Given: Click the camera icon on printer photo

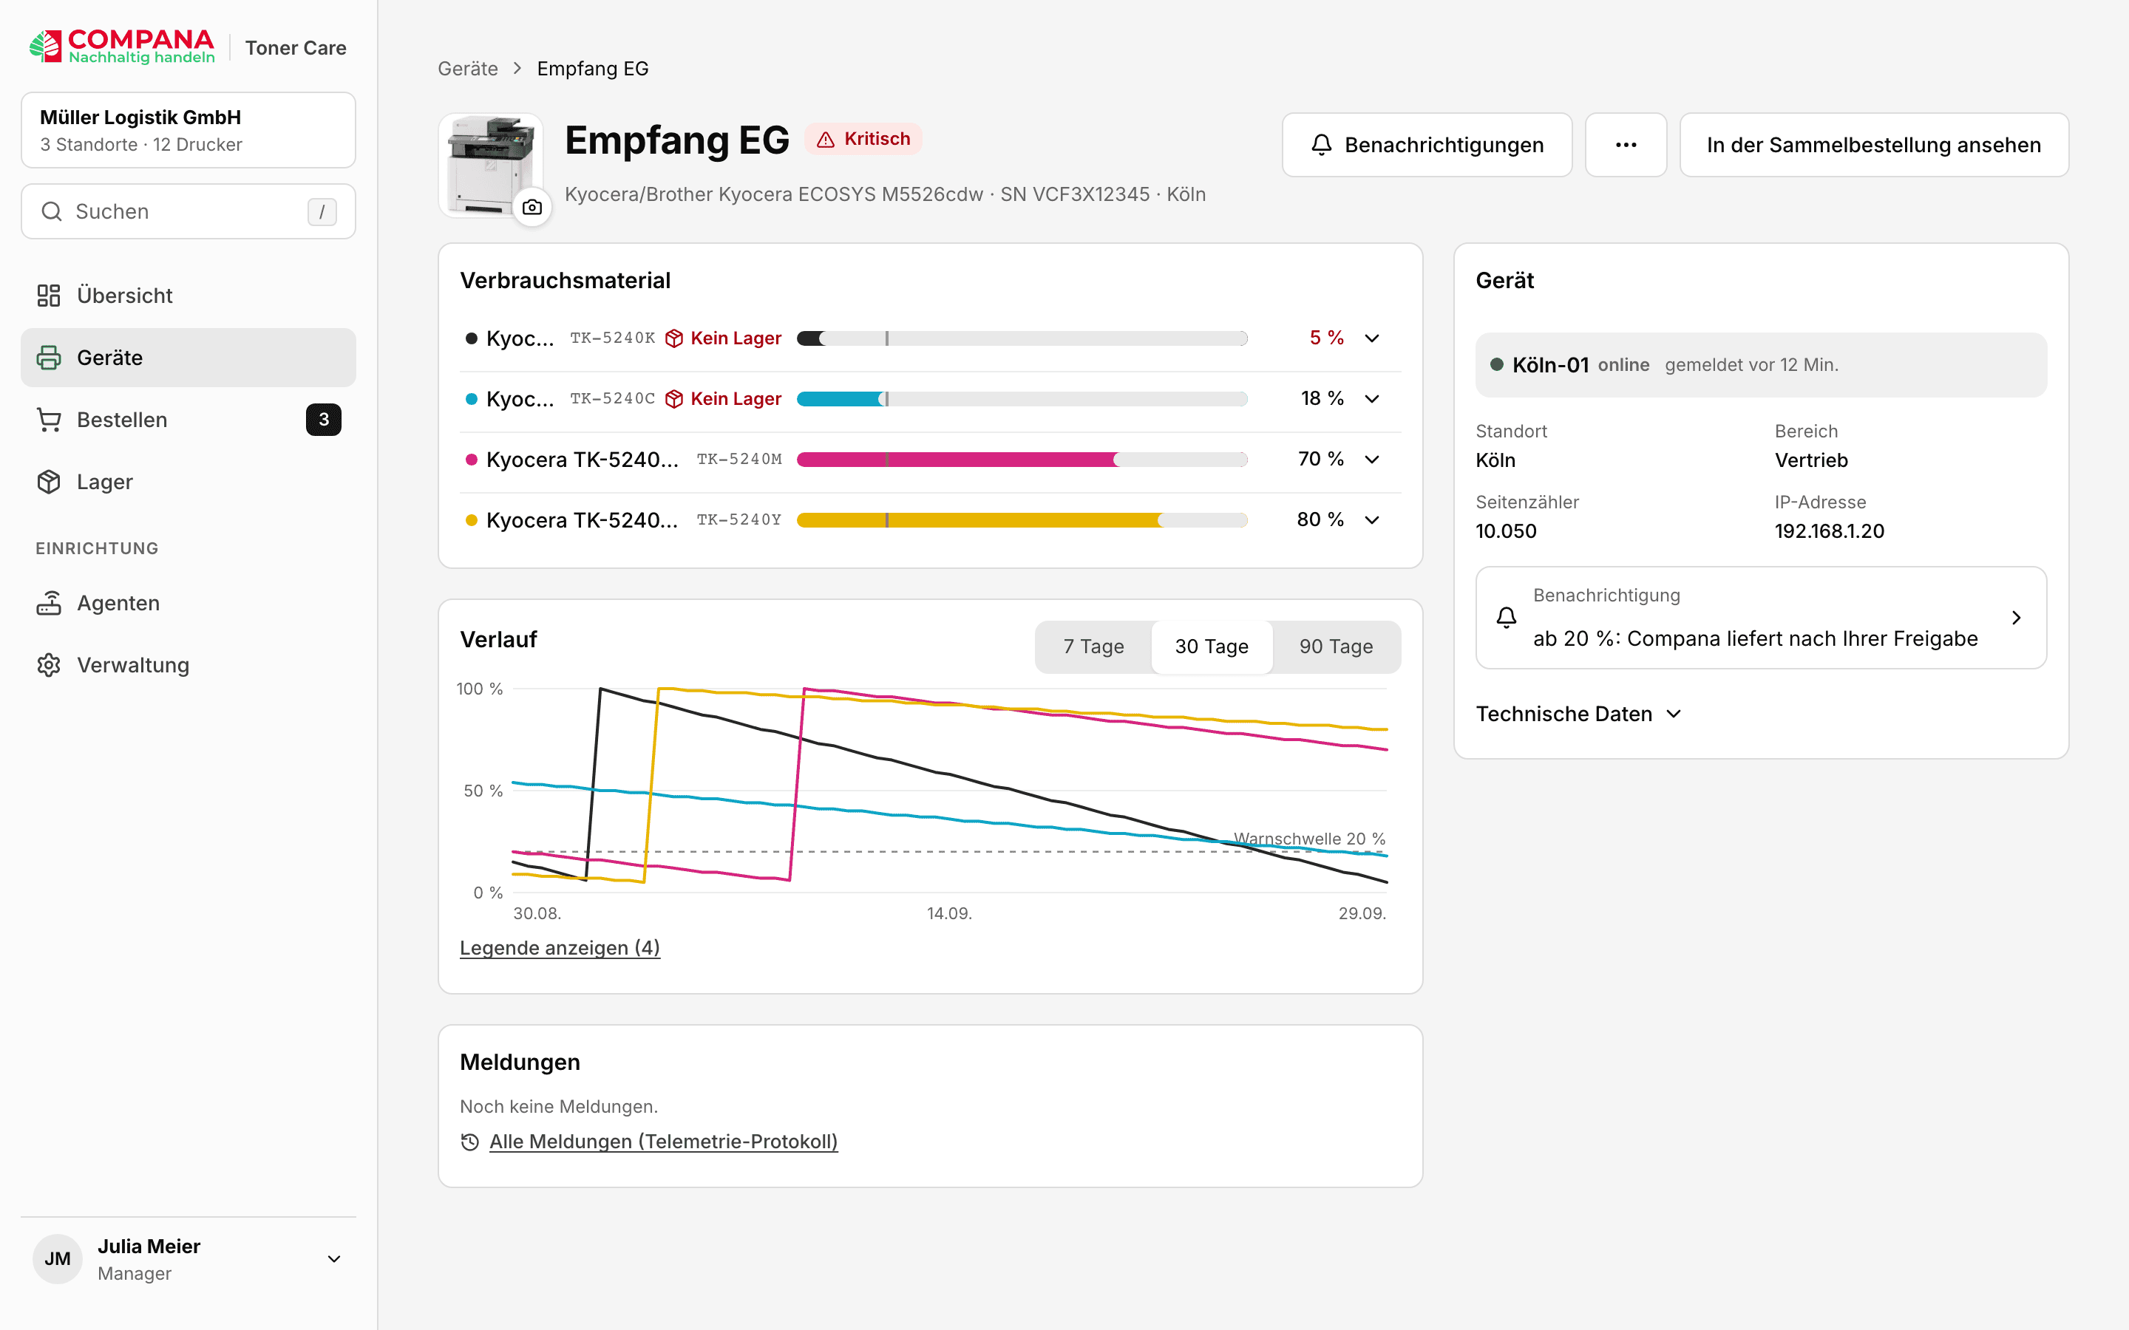Looking at the screenshot, I should pyautogui.click(x=532, y=208).
